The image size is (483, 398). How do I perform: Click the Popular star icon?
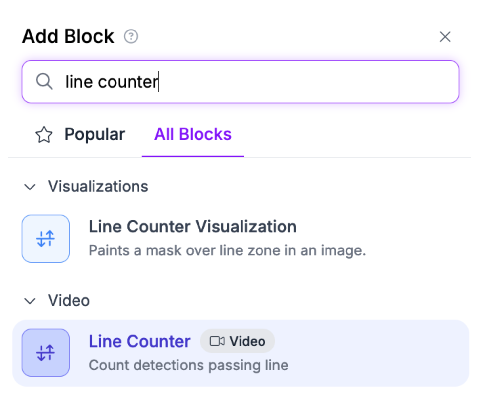pyautogui.click(x=44, y=135)
